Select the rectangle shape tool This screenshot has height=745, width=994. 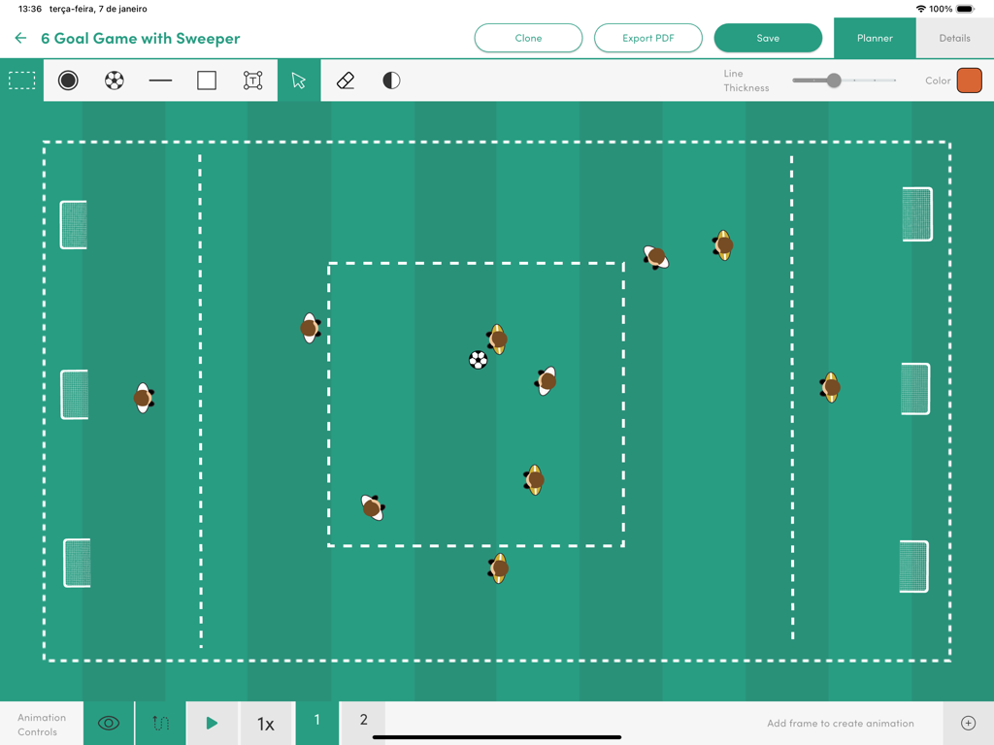coord(206,81)
